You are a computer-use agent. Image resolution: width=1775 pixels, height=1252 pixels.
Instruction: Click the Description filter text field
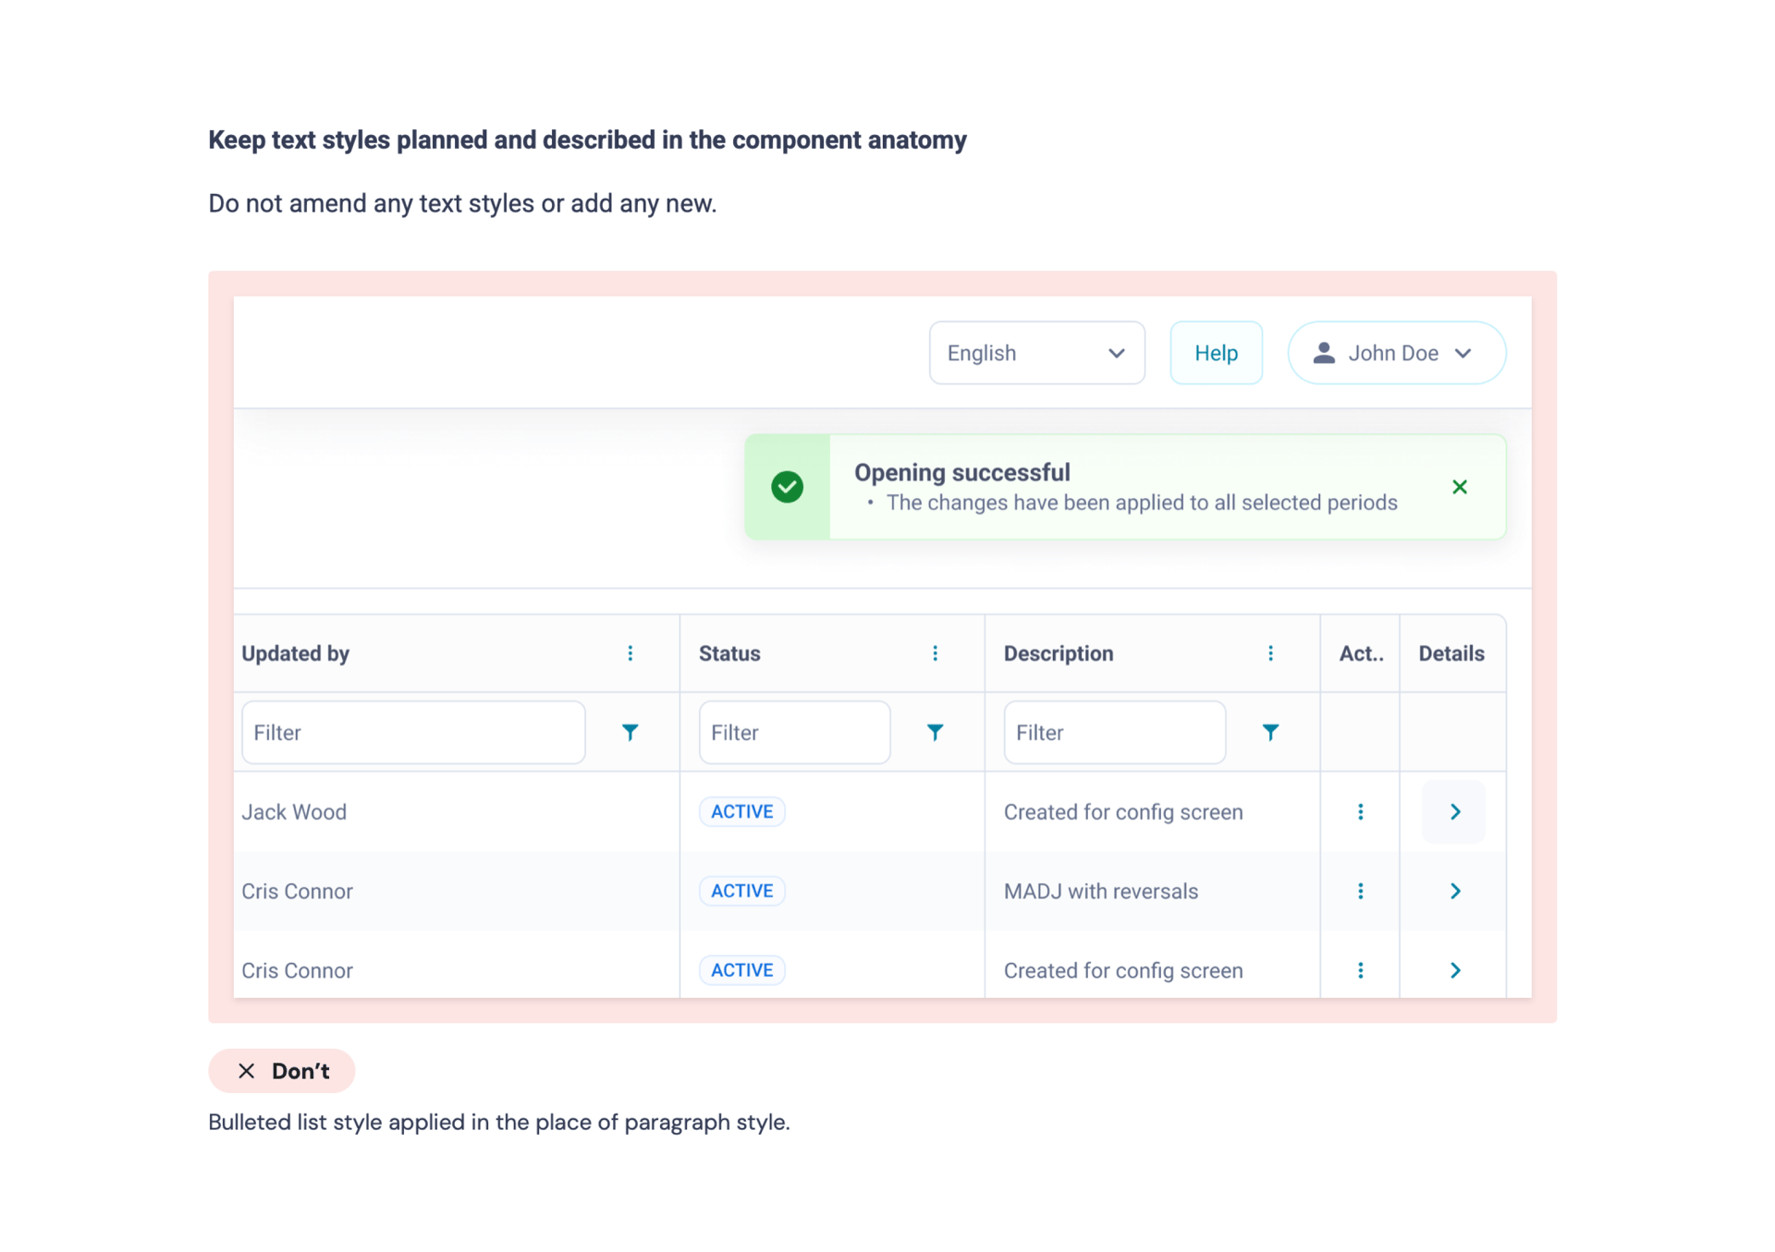point(1114,732)
